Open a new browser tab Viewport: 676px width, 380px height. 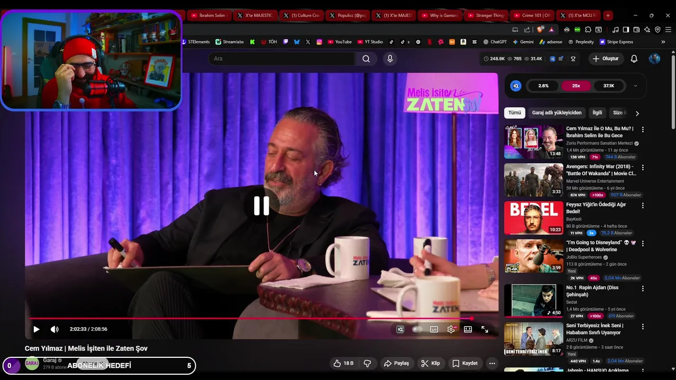(x=608, y=15)
